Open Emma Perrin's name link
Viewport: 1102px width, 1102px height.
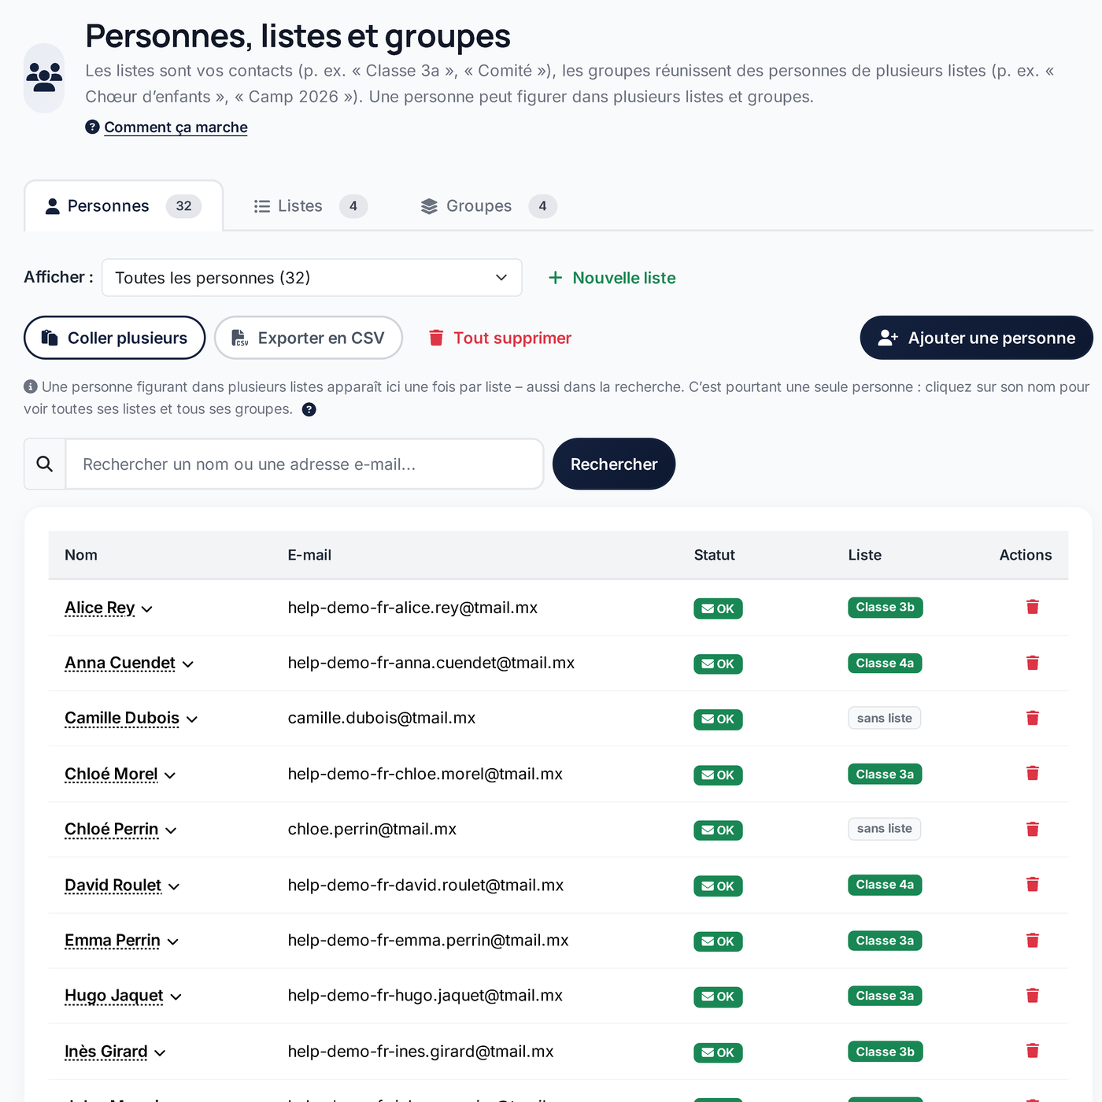click(113, 941)
